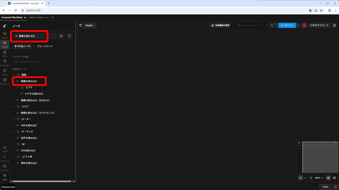Open the ワークフロー (Workflows) sidebar panel
Viewport: 339px width, 190px height.
(x=5, y=63)
